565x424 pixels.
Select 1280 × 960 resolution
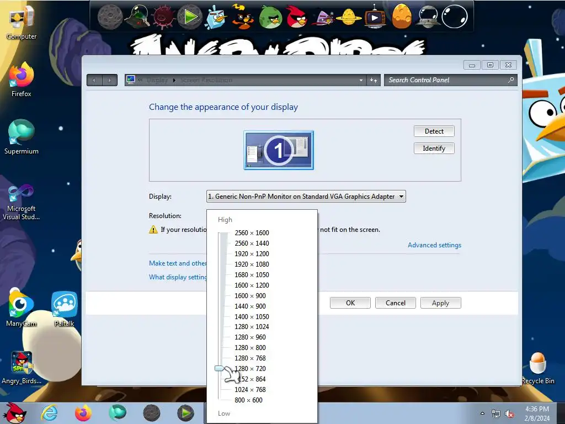click(x=250, y=337)
